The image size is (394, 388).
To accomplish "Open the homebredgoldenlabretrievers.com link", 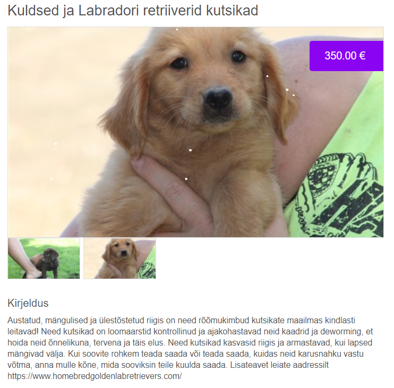I will [x=95, y=376].
